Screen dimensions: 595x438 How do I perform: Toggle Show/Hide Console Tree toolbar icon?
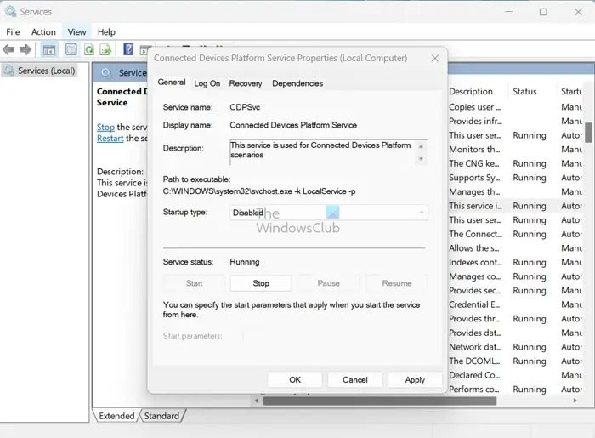pyautogui.click(x=49, y=49)
